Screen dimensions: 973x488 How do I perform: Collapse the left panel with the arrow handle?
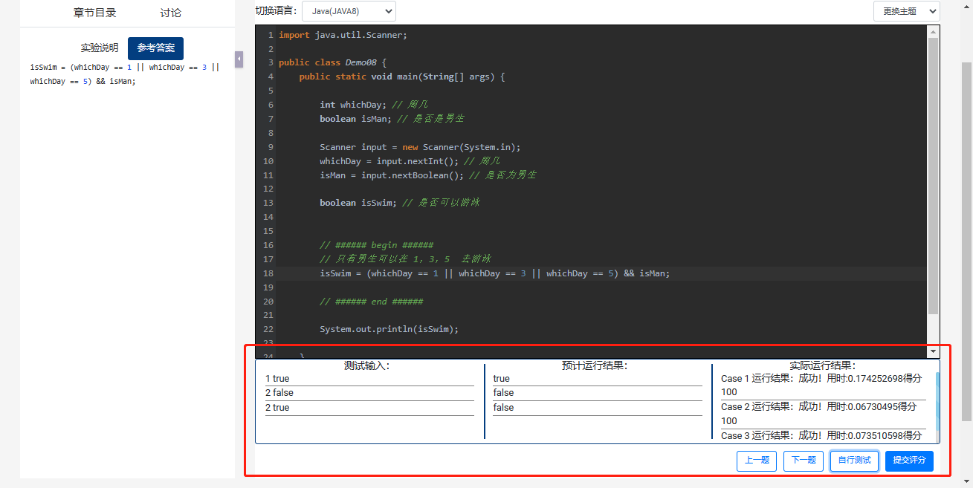(x=239, y=59)
